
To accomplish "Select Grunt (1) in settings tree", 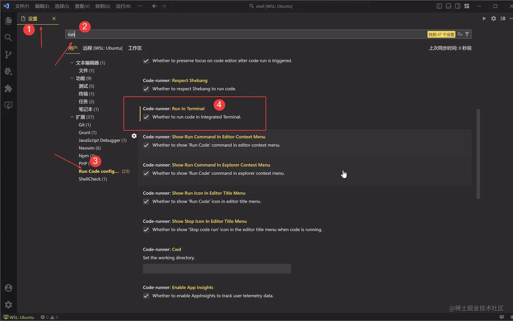I will [88, 133].
